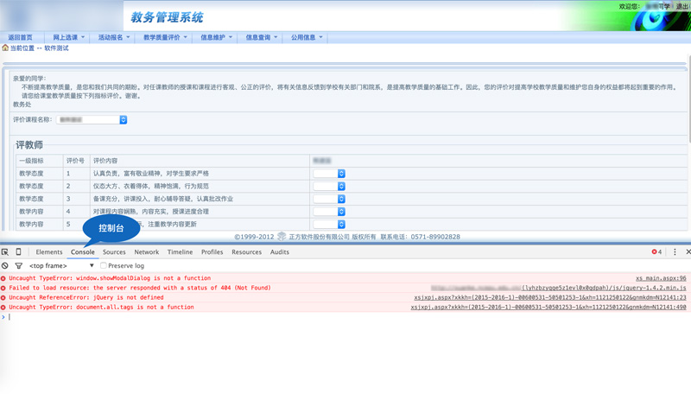This screenshot has height=394, width=691.
Task: Open the jquery-1.4.2.min.js source link
Action: pos(604,289)
